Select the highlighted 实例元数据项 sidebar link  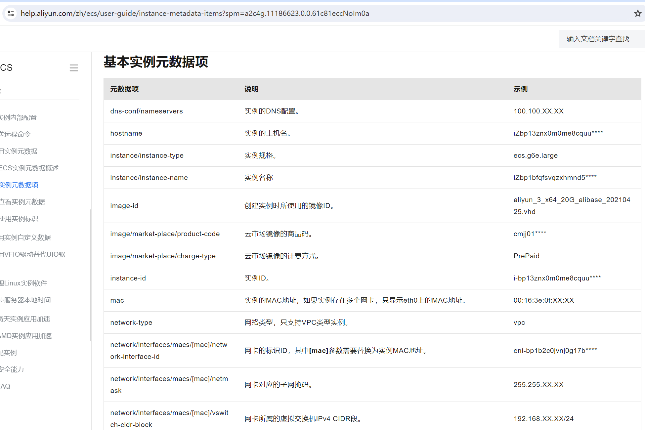point(19,185)
